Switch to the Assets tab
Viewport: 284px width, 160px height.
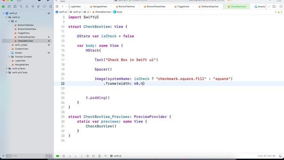[260, 7]
